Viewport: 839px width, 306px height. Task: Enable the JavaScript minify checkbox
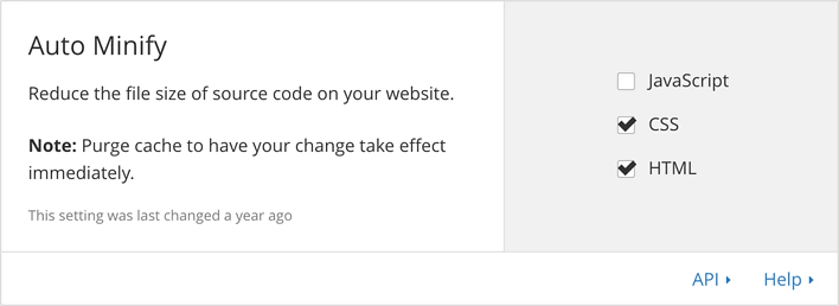pyautogui.click(x=626, y=82)
